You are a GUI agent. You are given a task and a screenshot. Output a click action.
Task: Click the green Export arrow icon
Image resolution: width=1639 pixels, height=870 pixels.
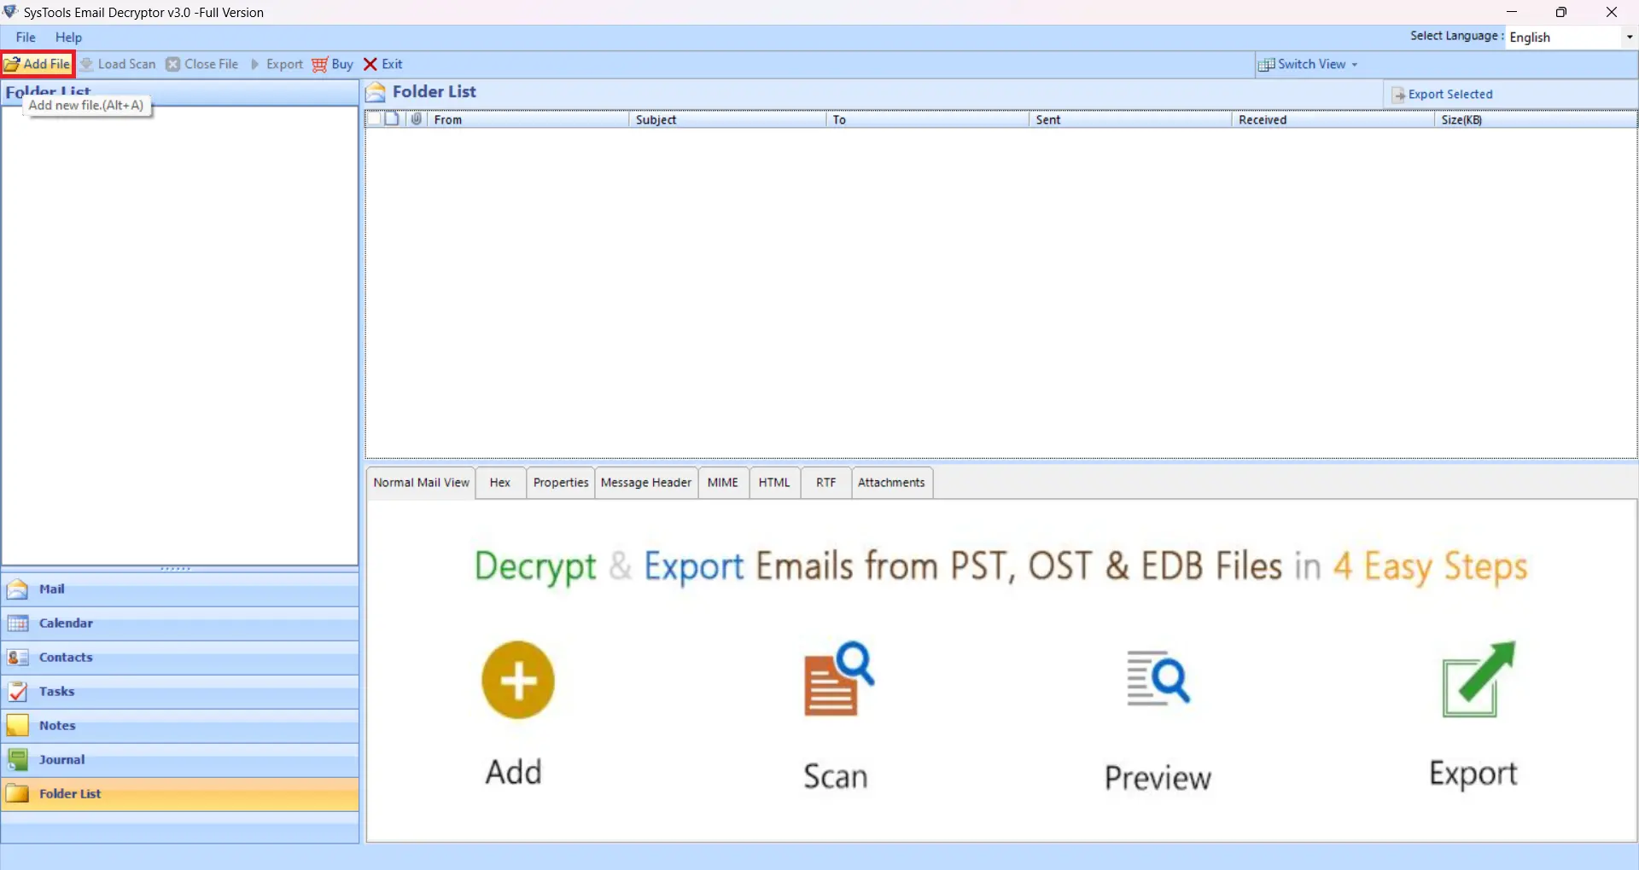click(x=1479, y=679)
